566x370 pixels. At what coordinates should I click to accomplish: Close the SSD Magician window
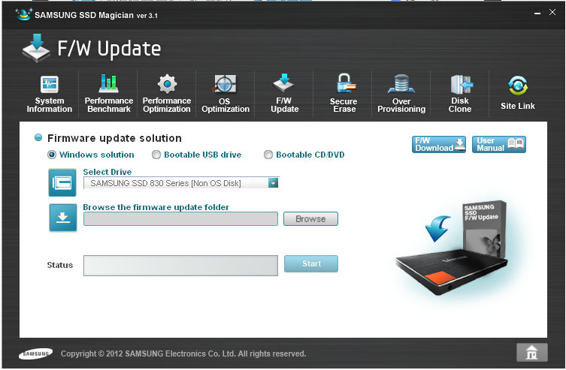pyautogui.click(x=552, y=12)
